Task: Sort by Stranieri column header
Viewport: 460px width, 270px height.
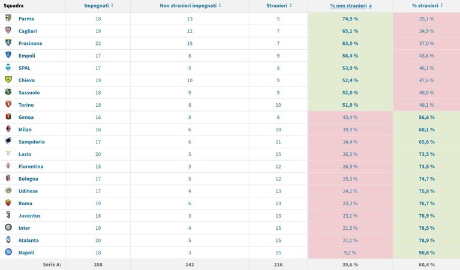Action: coord(279,5)
